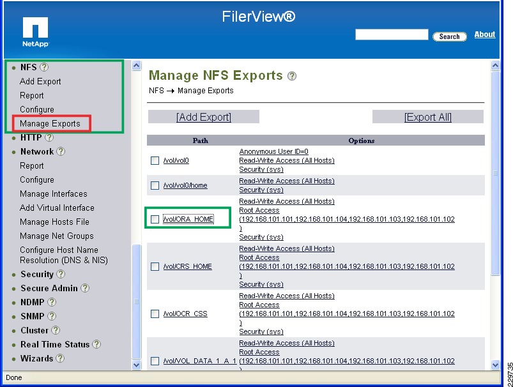The width and height of the screenshot is (513, 387).
Task: Expand the Security menu section
Action: pyautogui.click(x=37, y=274)
